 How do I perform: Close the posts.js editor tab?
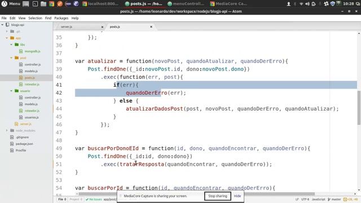151,27
